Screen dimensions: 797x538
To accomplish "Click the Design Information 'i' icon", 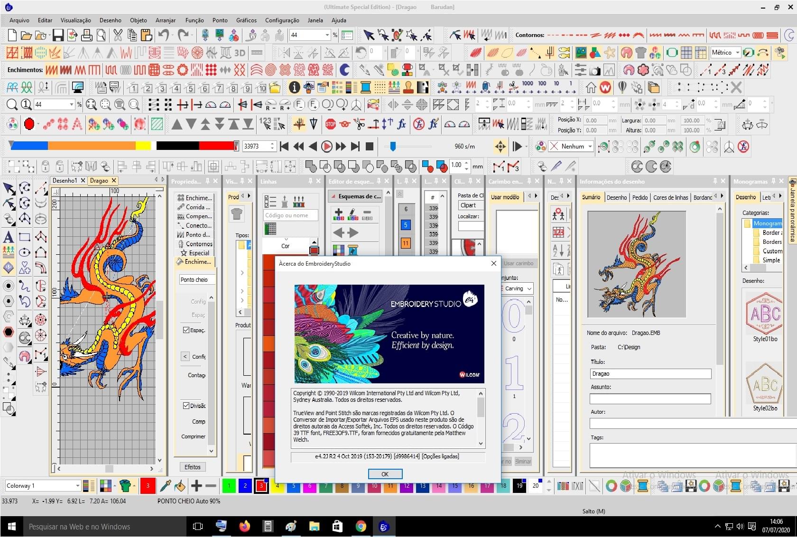I will point(294,87).
